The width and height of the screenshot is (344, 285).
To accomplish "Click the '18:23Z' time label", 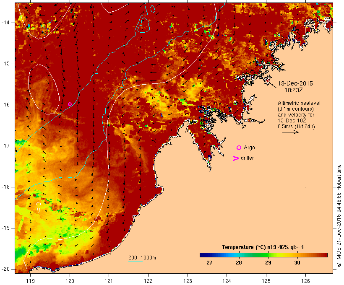I will point(294,90).
